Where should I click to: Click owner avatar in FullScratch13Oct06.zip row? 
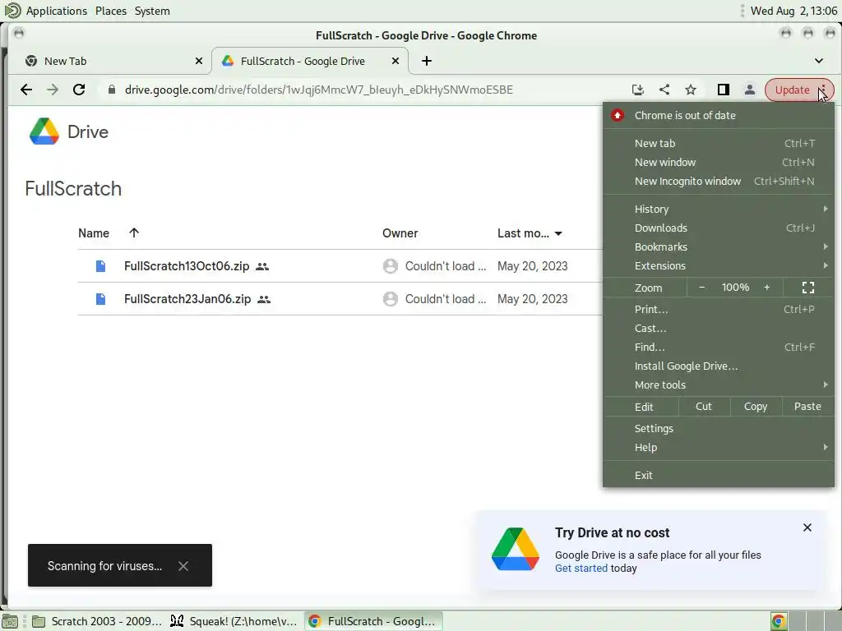(x=391, y=266)
